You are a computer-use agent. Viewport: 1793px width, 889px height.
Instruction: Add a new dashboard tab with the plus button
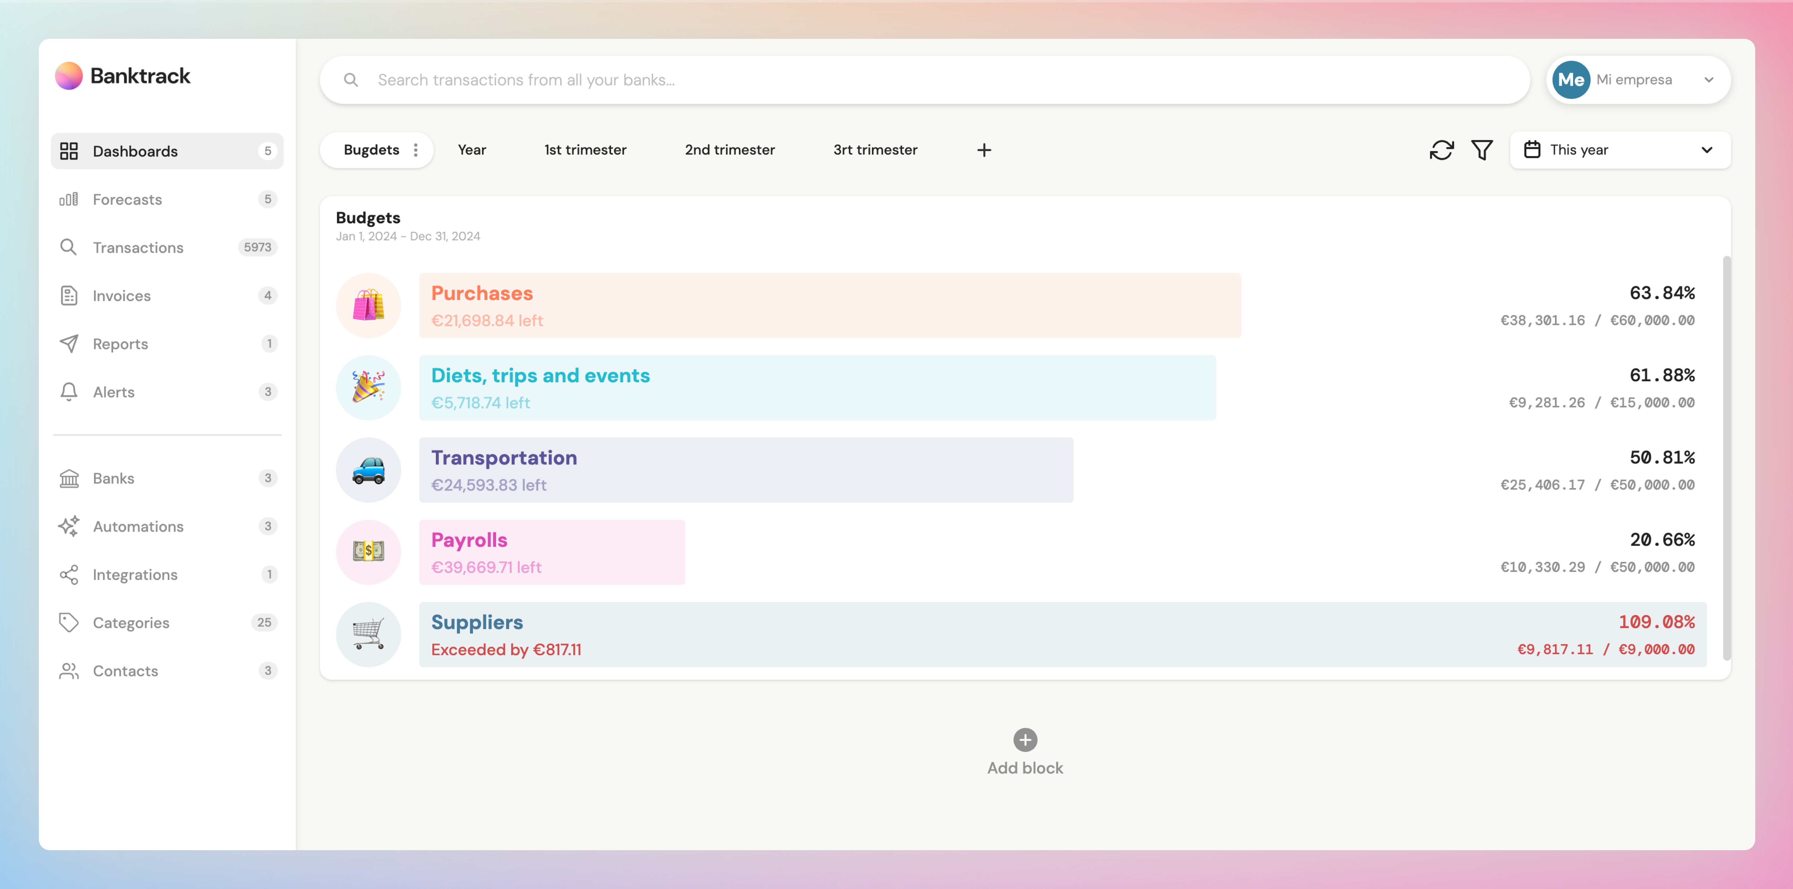coord(983,149)
